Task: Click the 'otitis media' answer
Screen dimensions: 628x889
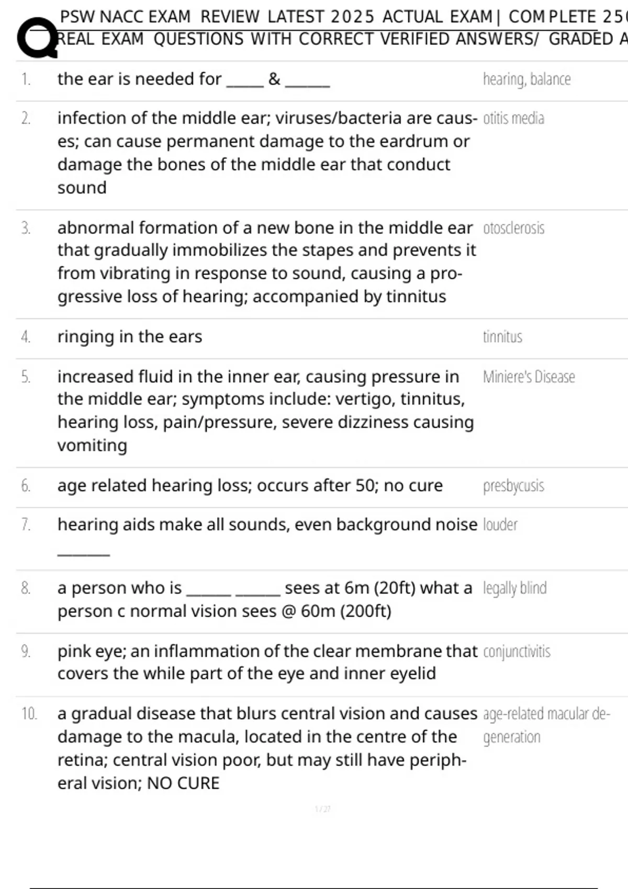Action: point(513,118)
